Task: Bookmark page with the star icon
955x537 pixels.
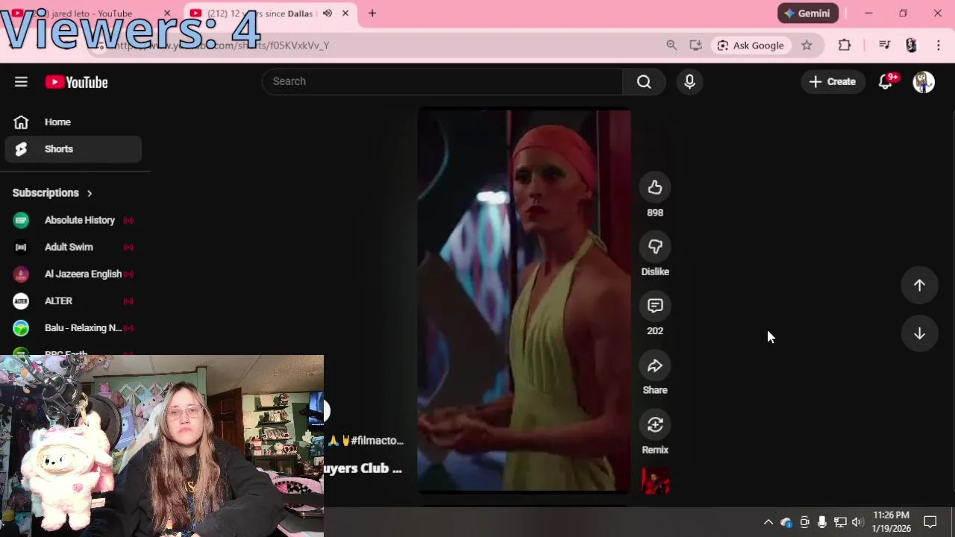Action: pyautogui.click(x=807, y=45)
